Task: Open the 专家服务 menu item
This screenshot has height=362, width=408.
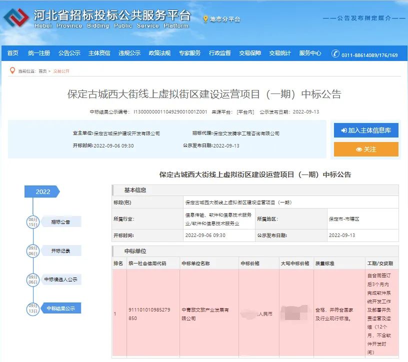Action: 189,53
